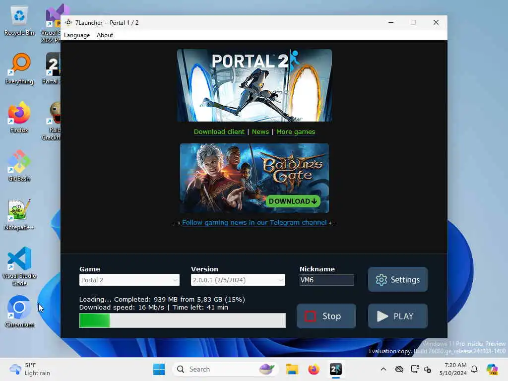Click the 7Launcher title bar icon

(68, 22)
